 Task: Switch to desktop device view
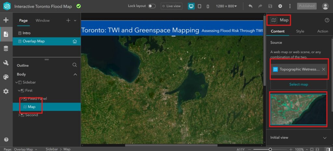(191, 6)
